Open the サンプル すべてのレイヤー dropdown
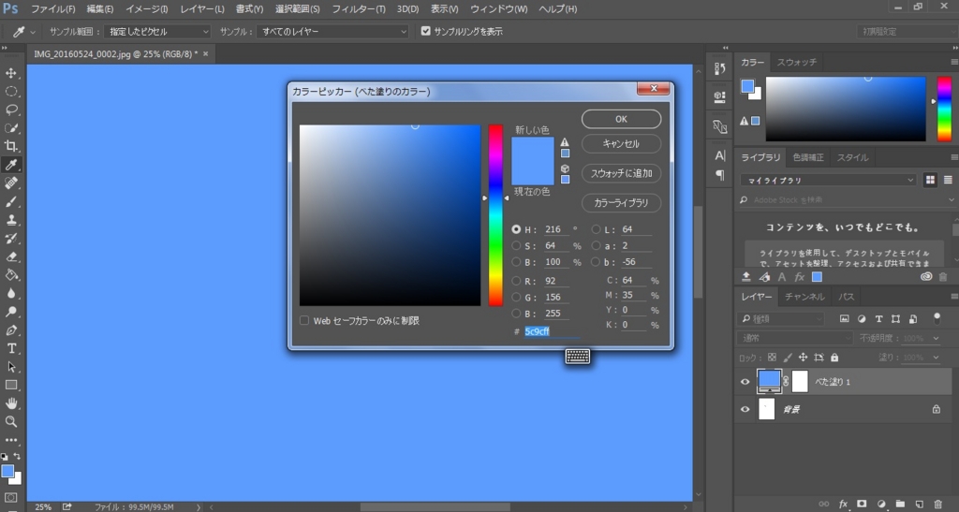This screenshot has height=512, width=959. (332, 31)
